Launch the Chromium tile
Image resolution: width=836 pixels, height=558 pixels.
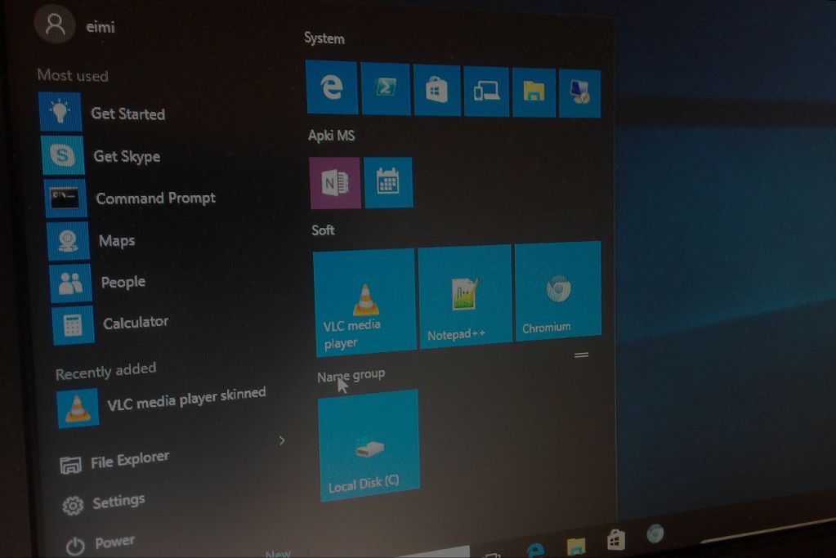(x=558, y=291)
